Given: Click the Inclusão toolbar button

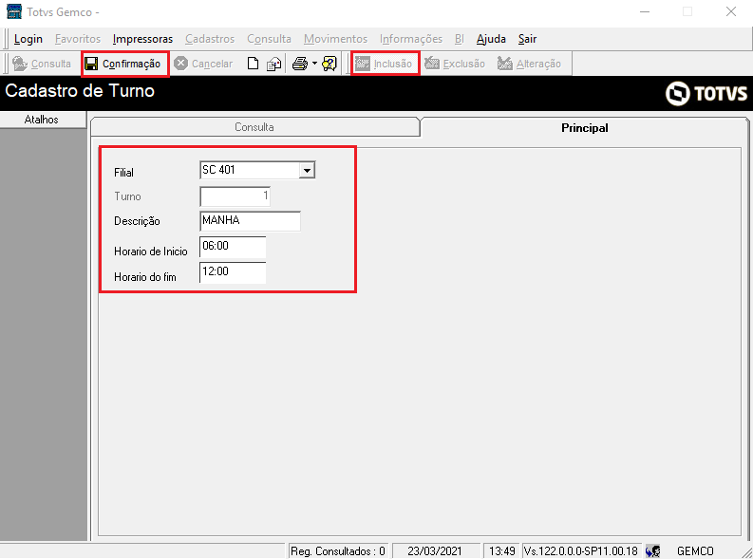Looking at the screenshot, I should (x=384, y=64).
